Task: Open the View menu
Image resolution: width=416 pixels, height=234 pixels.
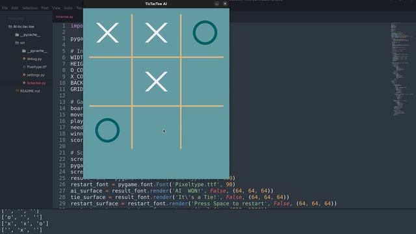Action: [56, 8]
